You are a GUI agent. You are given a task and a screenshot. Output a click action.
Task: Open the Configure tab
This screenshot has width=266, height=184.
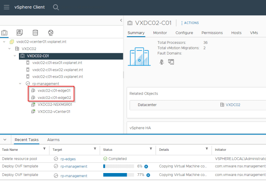pyautogui.click(x=184, y=33)
